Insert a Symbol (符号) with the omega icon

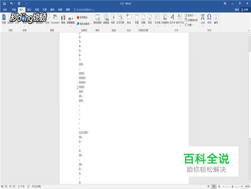pyautogui.click(x=209, y=19)
